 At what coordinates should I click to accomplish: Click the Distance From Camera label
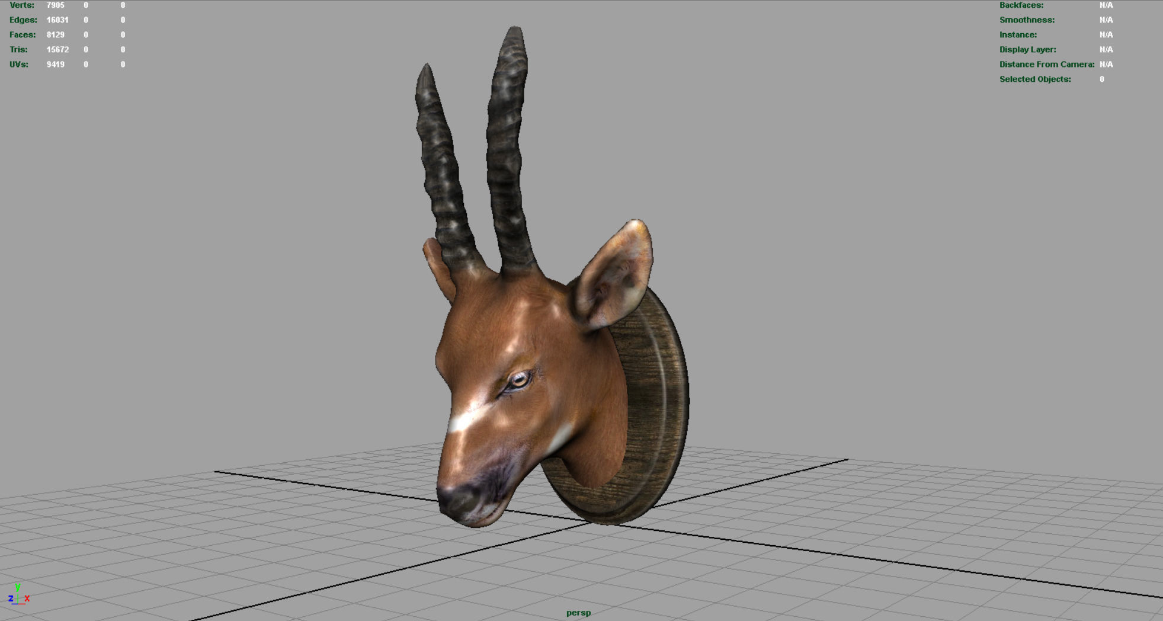coord(1047,65)
